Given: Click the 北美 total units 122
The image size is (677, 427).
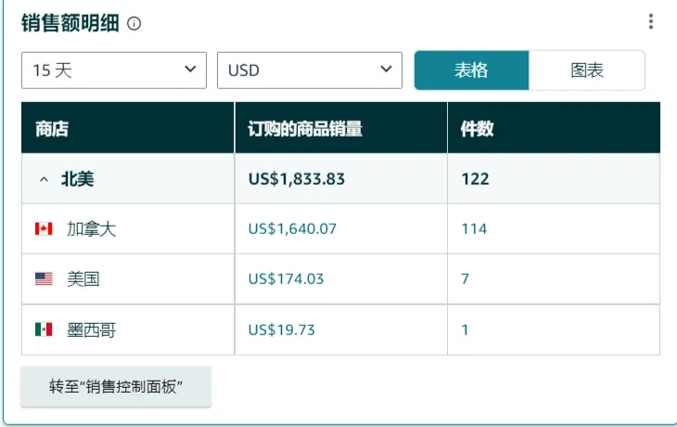Looking at the screenshot, I should click(475, 179).
